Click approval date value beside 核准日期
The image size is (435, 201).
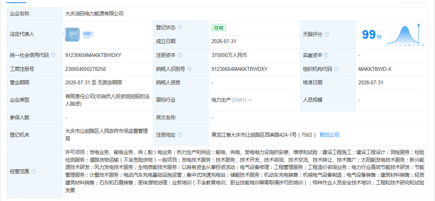click(x=371, y=83)
